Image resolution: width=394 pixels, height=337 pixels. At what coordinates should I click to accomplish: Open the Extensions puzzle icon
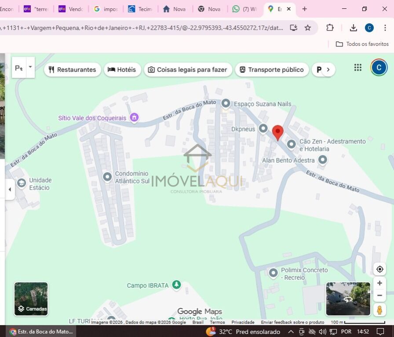[x=330, y=28]
